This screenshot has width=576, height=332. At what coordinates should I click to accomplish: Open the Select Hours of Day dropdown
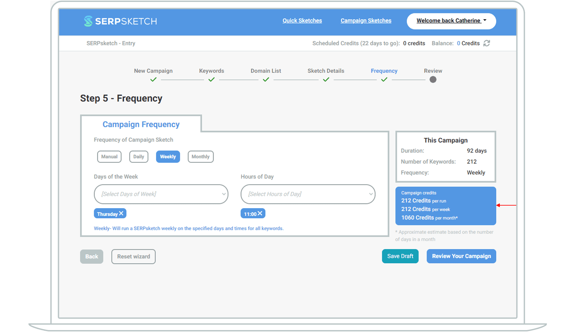[x=308, y=194]
